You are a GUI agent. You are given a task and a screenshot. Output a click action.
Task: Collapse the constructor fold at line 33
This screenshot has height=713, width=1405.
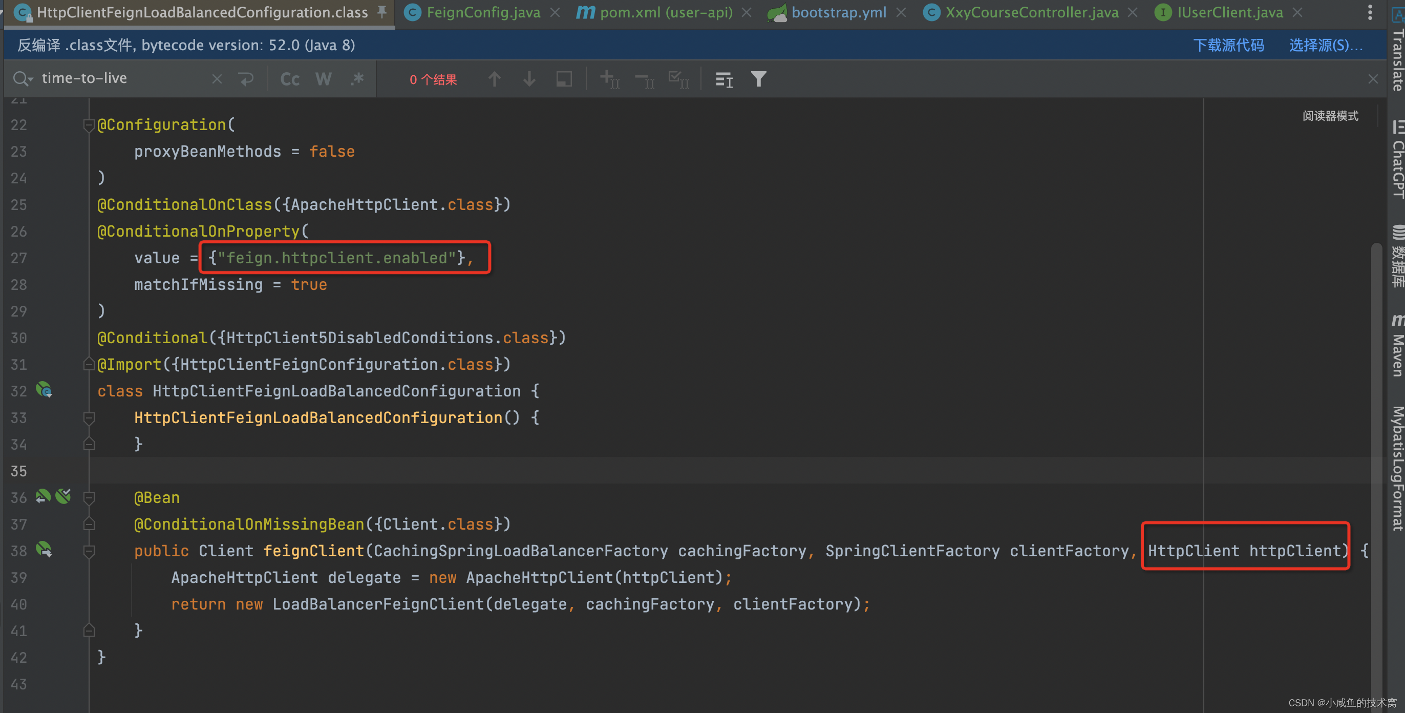(x=89, y=418)
